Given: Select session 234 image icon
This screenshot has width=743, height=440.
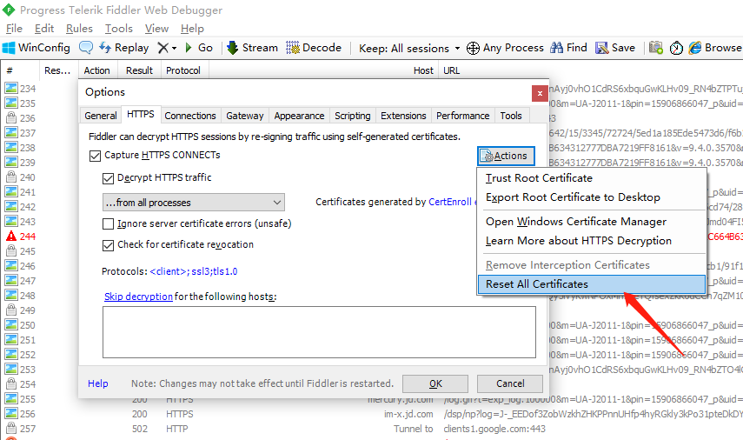Looking at the screenshot, I should click(11, 88).
